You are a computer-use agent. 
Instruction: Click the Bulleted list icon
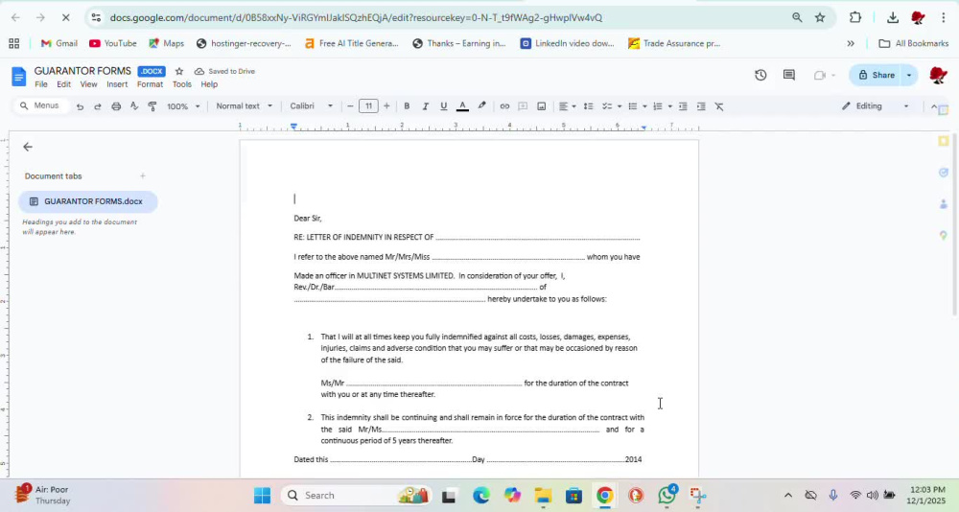coord(633,106)
